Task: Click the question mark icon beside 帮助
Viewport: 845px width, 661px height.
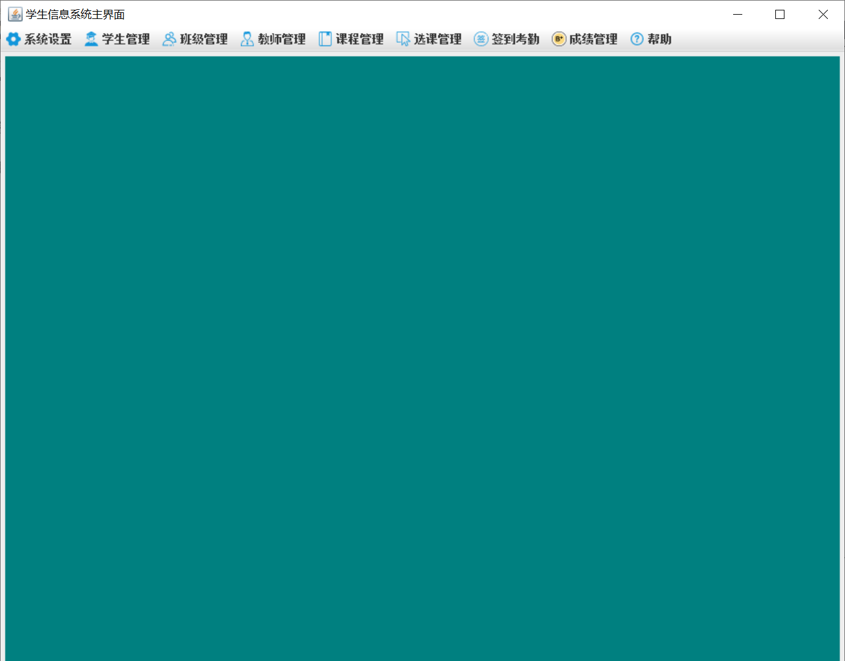Action: click(x=637, y=39)
